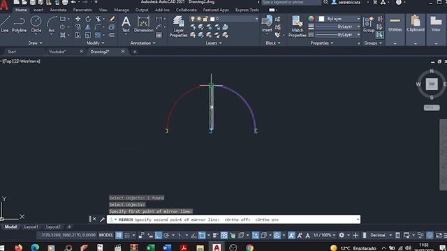Open the Insert ribbon tab

click(38, 10)
